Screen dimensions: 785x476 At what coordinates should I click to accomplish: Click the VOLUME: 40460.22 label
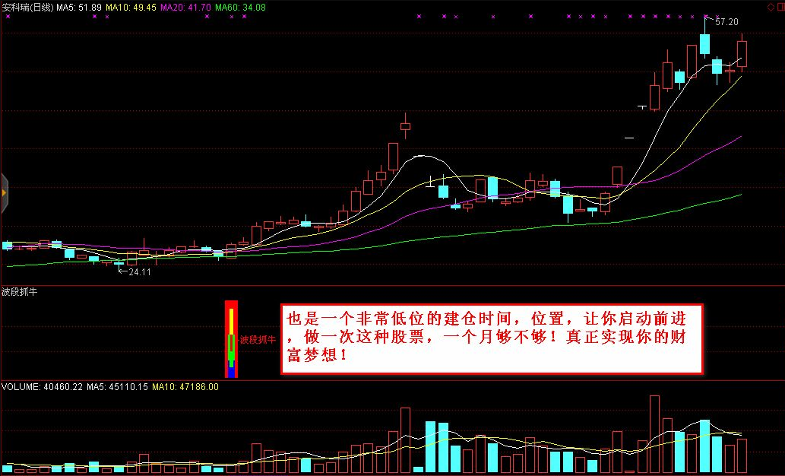pyautogui.click(x=42, y=386)
